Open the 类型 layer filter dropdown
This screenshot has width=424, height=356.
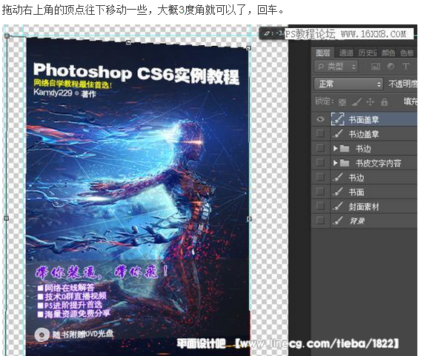pyautogui.click(x=336, y=67)
